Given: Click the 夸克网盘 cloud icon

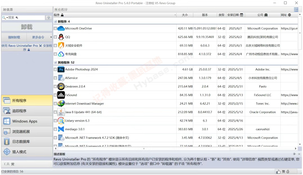Looking at the screenshot, I should [61, 54].
